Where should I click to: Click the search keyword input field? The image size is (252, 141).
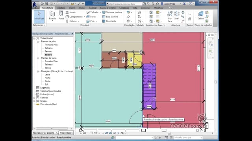pos(125,4)
